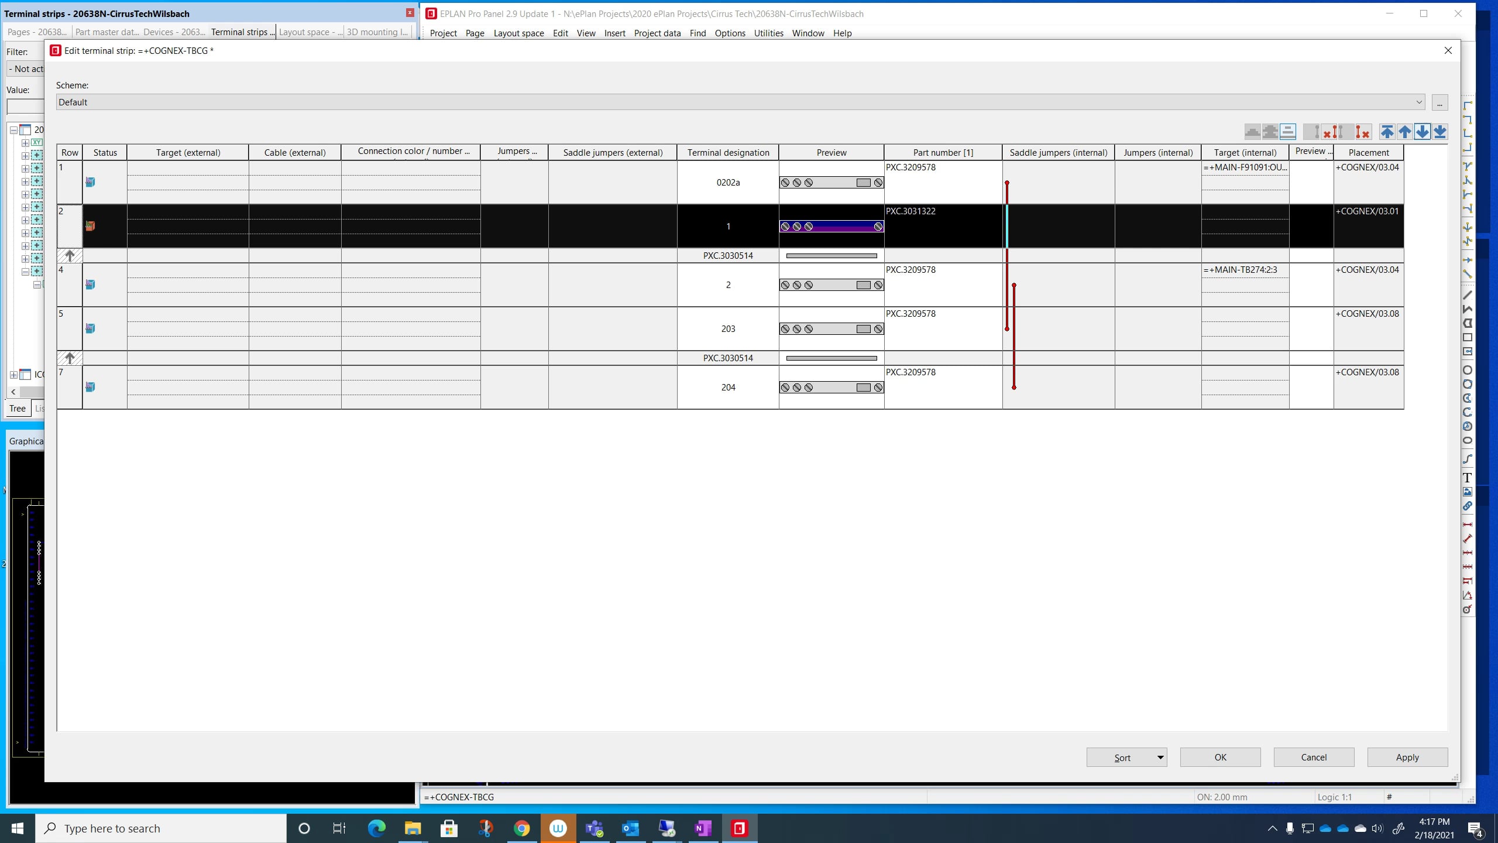Move selected terminal to top of strip
Viewport: 1498px width, 843px height.
tap(1387, 132)
